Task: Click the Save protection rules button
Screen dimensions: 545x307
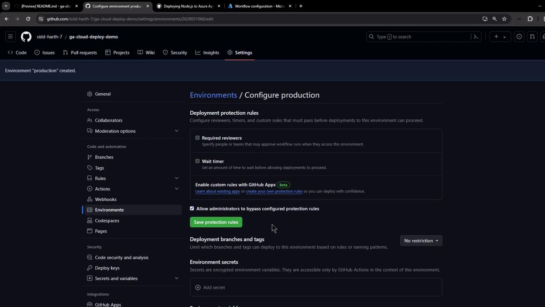Action: click(216, 222)
